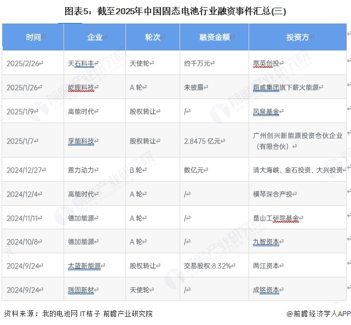The height and width of the screenshot is (325, 351).
Task: Click the 时间 column header
Action: click(33, 37)
